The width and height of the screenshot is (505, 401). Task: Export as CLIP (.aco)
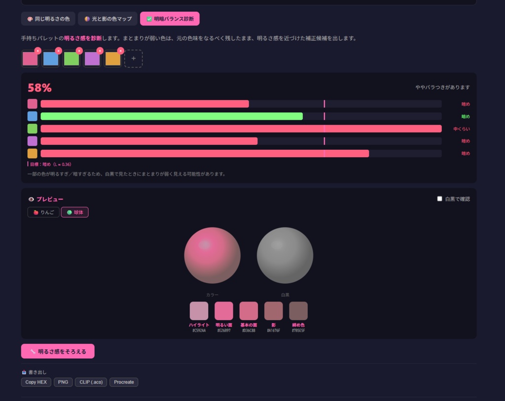pyautogui.click(x=91, y=382)
